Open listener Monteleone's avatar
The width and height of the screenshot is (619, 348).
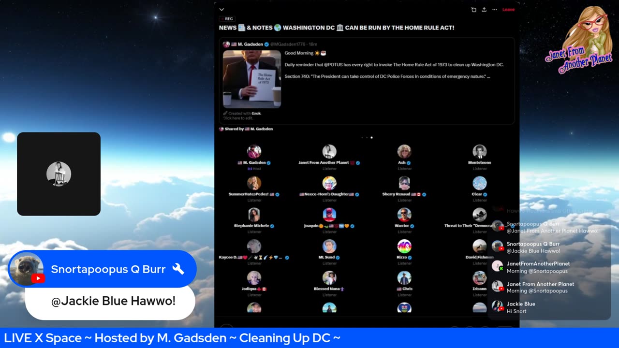click(480, 152)
